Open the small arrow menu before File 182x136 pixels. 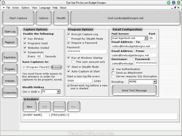coord(4,8)
